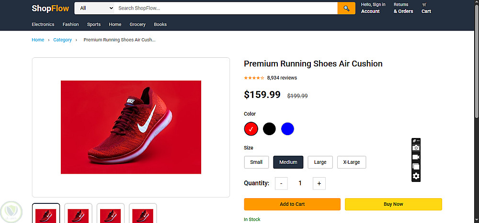The width and height of the screenshot is (479, 223).
Task: Choose the Large size option
Action: coord(320,162)
